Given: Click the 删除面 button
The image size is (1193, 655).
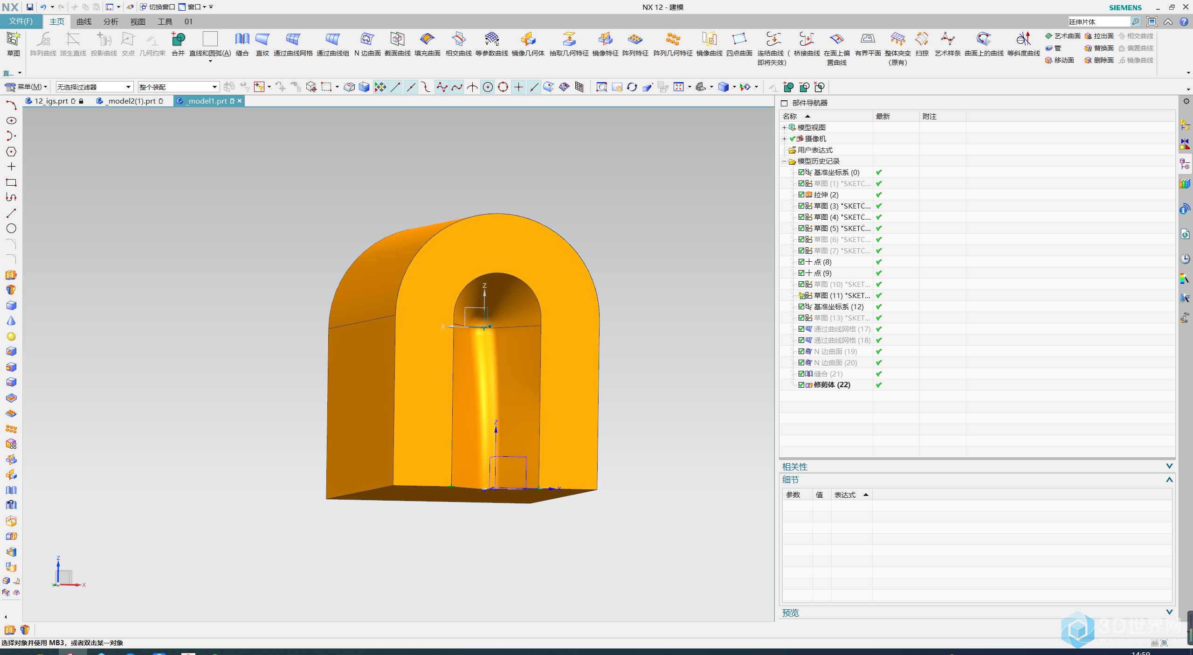Looking at the screenshot, I should pos(1099,60).
